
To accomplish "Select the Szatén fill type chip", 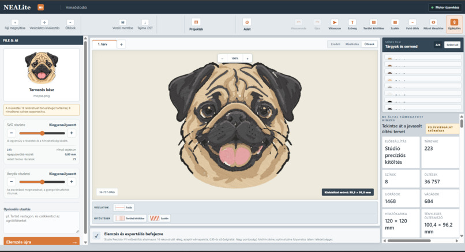I will [159, 218].
